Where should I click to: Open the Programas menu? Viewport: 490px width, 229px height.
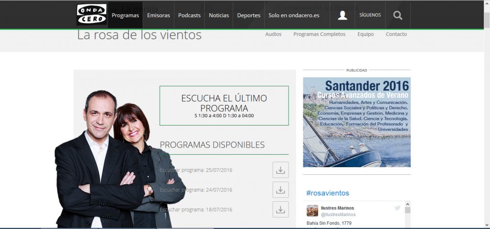[x=125, y=15]
